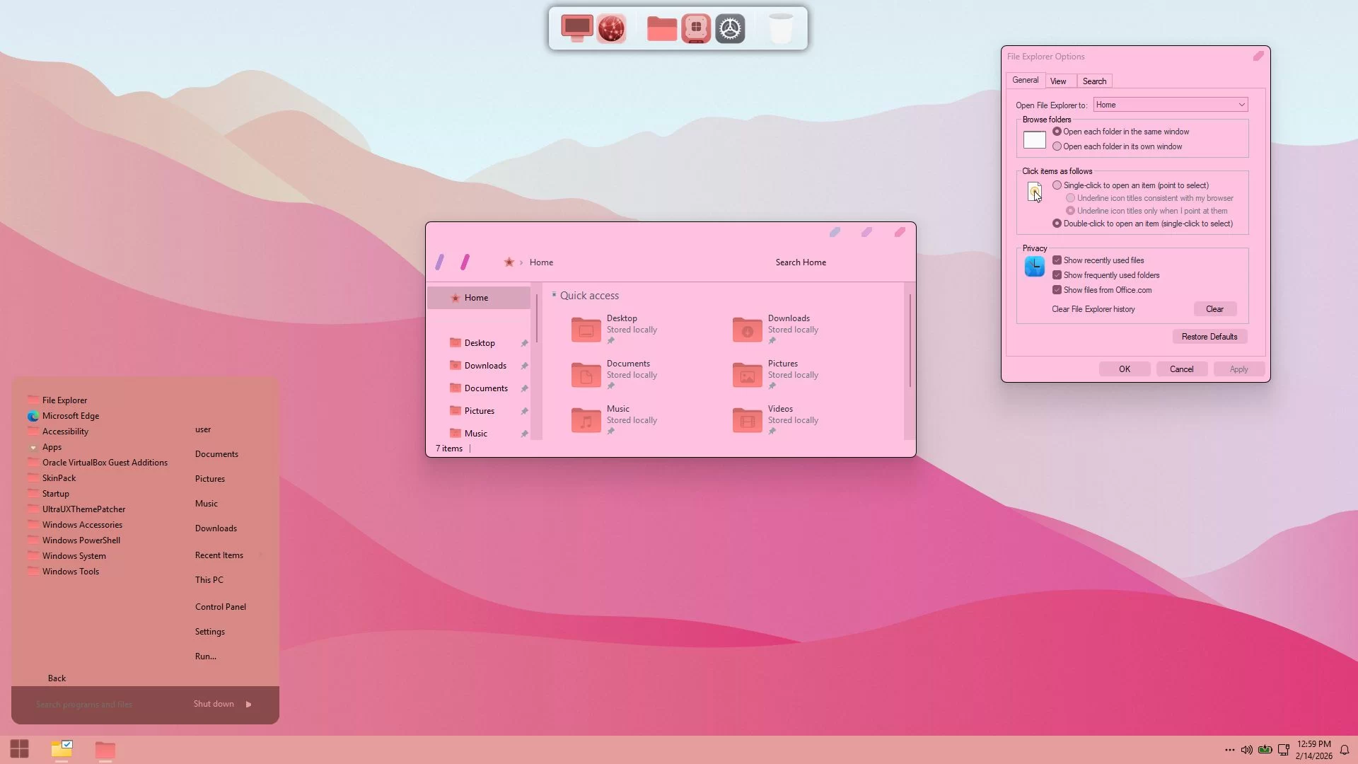The height and width of the screenshot is (764, 1358).
Task: Open the Music folder icon in Quick access
Action: 586,419
